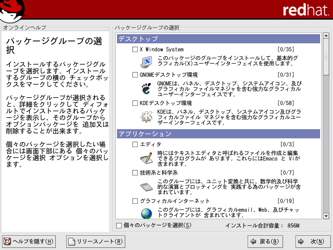Select the エディタ package group checkbox
Viewport: 333px width, 250px height.
coord(135,144)
